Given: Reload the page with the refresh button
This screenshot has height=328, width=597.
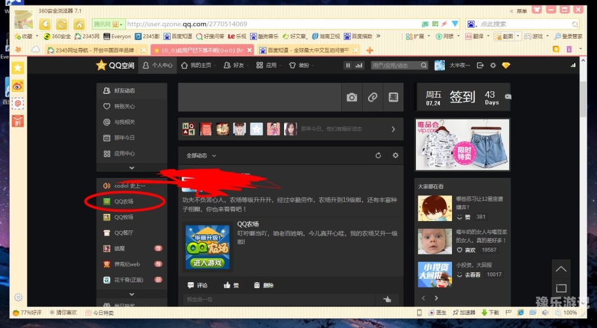Looking at the screenshot, I should pyautogui.click(x=62, y=24).
